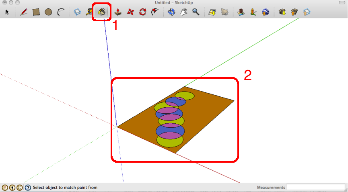Image resolution: width=348 pixels, height=192 pixels.
Task: Choose the Line pencil tool
Action: (x=24, y=12)
